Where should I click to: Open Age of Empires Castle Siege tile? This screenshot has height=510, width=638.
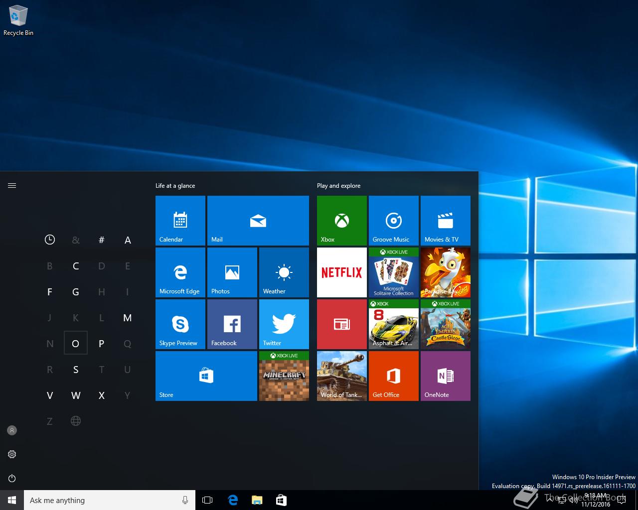446,324
